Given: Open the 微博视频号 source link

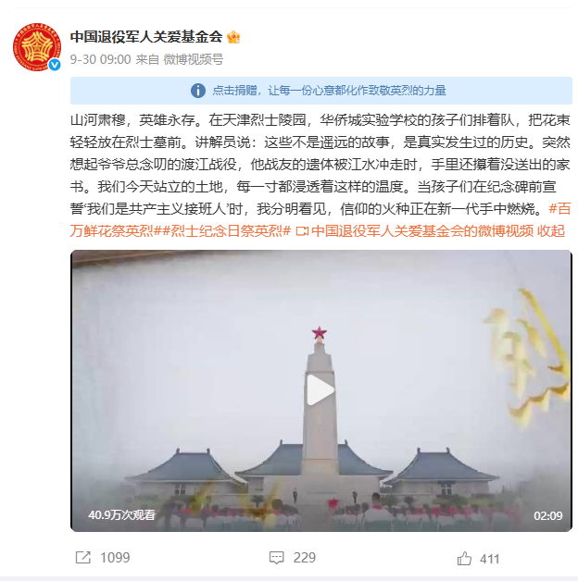Looking at the screenshot, I should (194, 59).
